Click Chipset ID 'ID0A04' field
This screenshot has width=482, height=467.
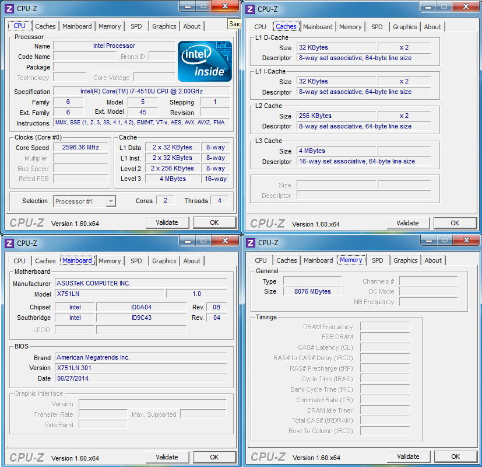[142, 307]
